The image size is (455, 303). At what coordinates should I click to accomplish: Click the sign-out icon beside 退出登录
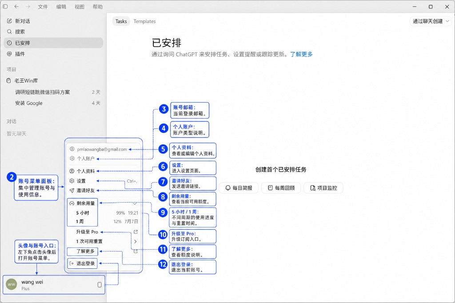tap(72, 263)
